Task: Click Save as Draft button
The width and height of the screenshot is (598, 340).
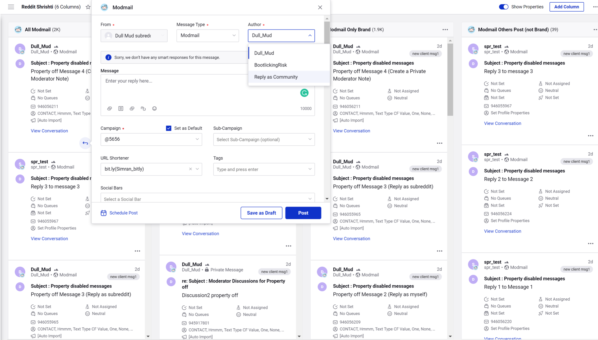Action: (x=261, y=213)
